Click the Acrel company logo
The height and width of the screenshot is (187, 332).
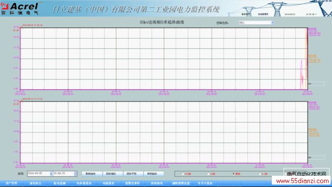[20, 8]
